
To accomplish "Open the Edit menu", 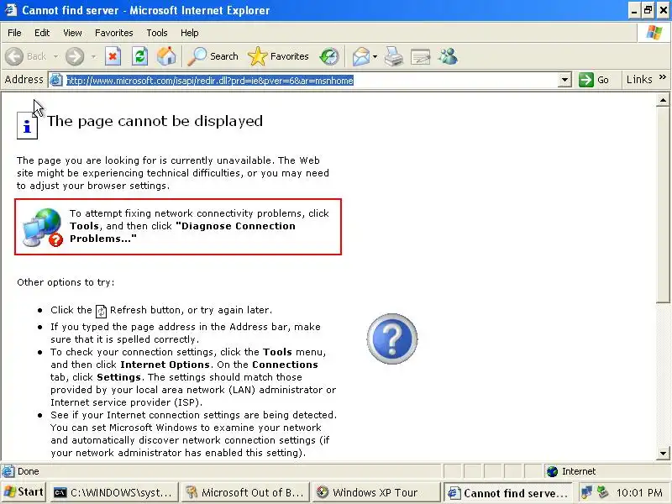I will 42,33.
